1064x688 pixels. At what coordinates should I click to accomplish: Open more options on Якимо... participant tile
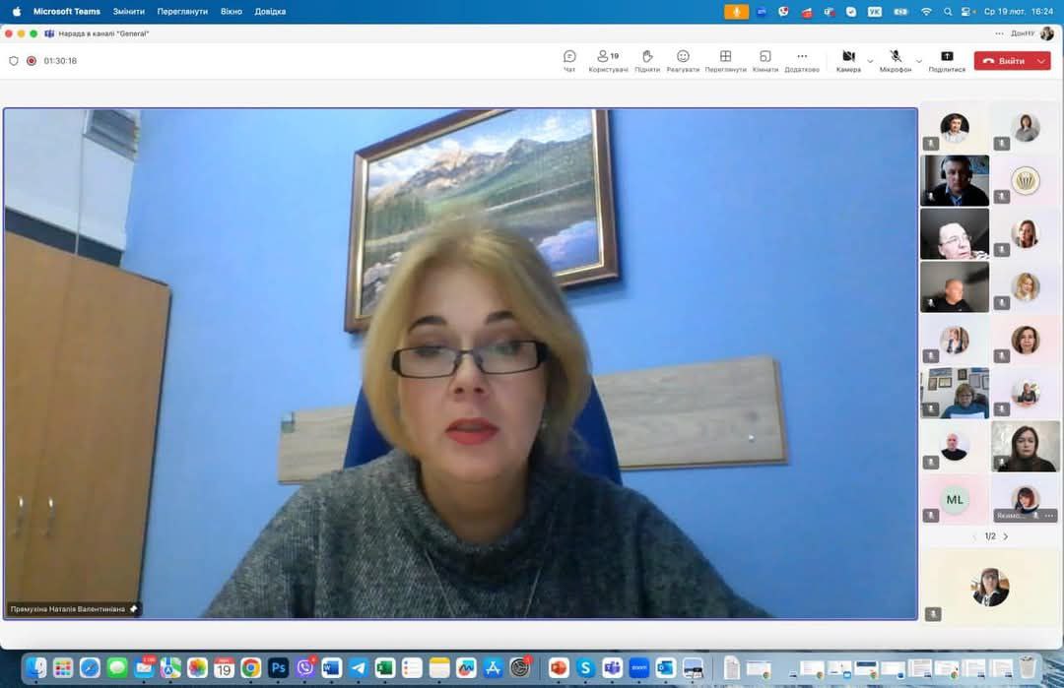pos(1049,516)
